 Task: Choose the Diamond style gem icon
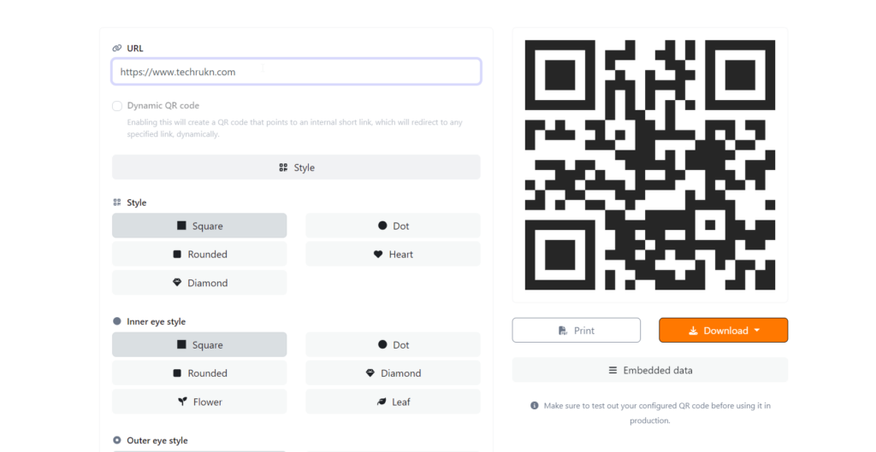coord(177,283)
